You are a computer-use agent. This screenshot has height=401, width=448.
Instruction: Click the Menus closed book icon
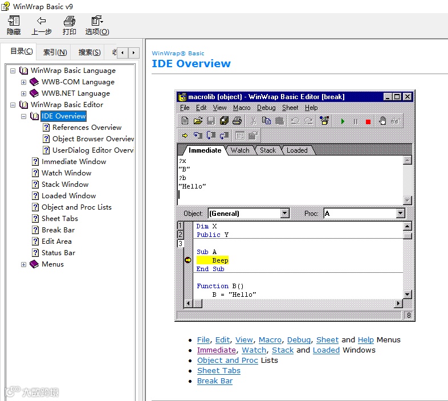coord(34,264)
